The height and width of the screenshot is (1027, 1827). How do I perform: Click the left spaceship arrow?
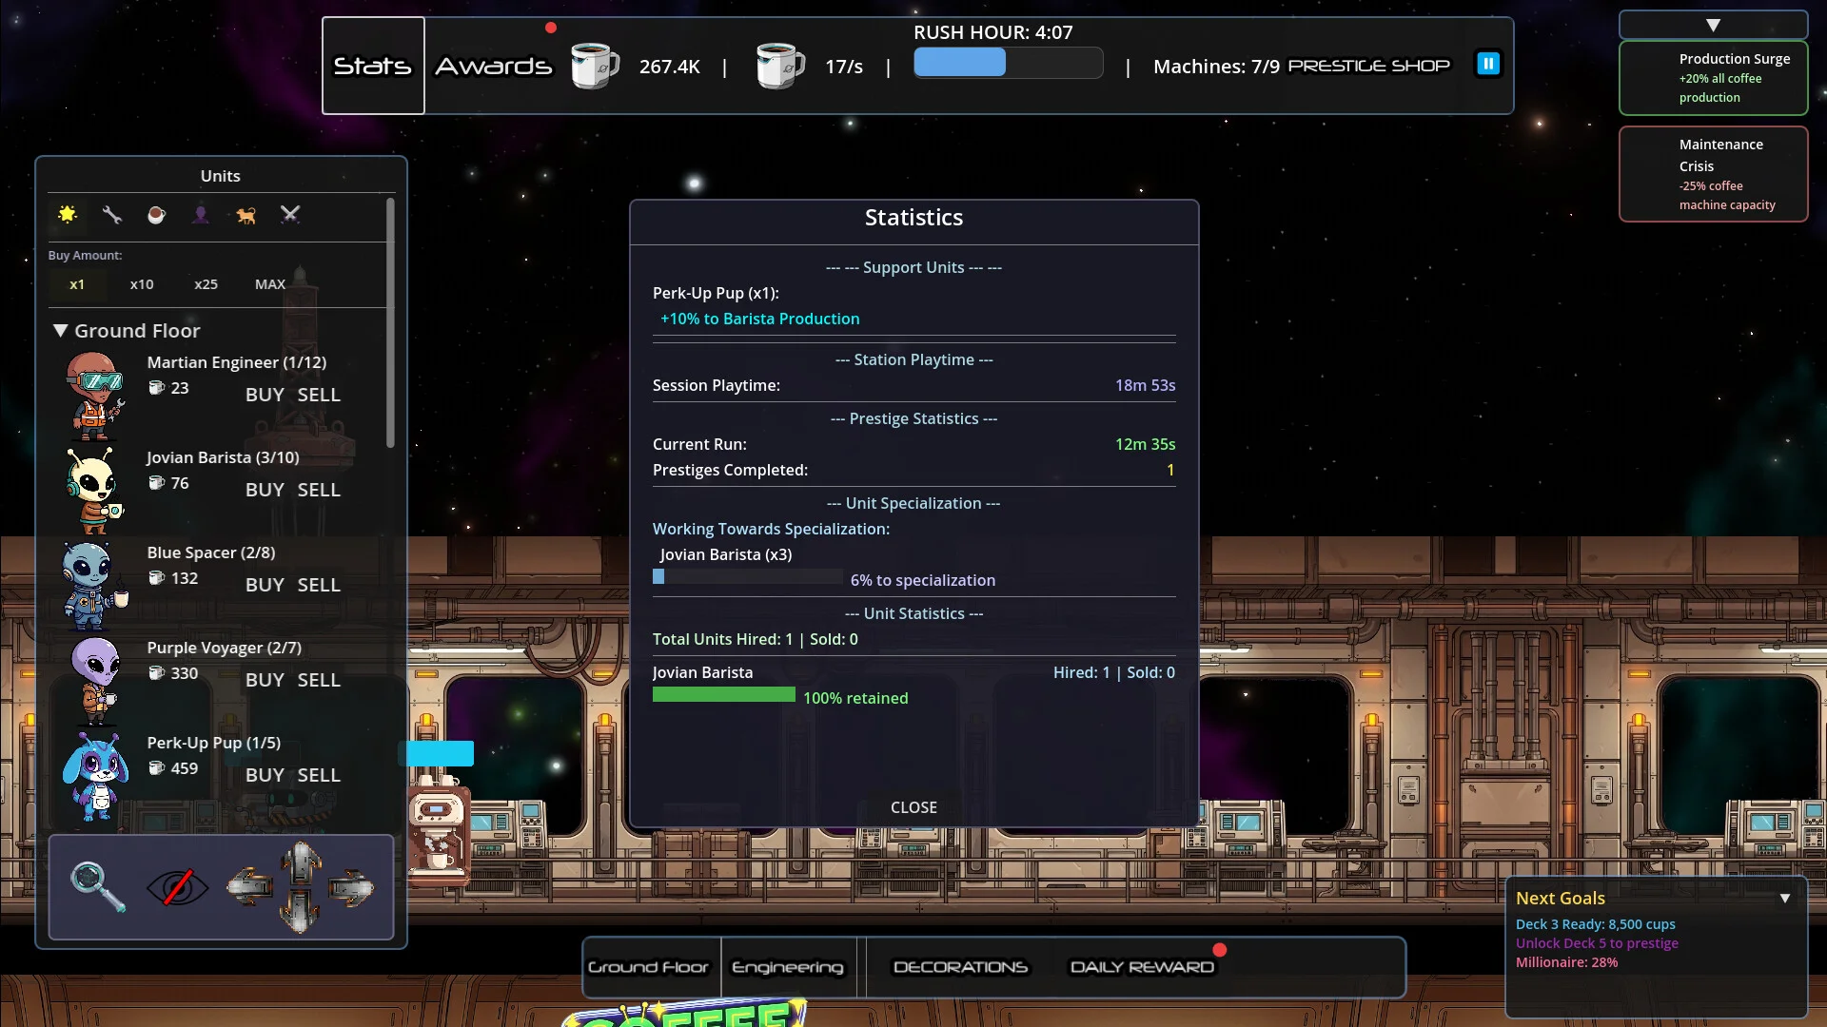[x=250, y=887]
